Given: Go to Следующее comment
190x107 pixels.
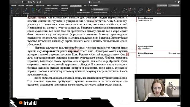Looking at the screenshot, I should point(63,11).
